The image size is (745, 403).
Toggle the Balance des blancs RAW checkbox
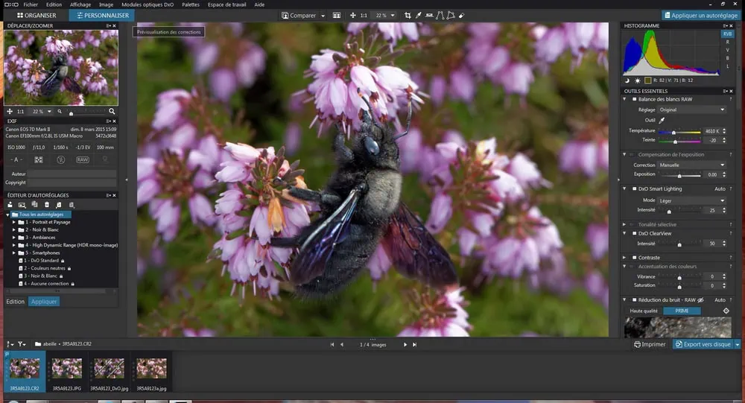click(634, 99)
